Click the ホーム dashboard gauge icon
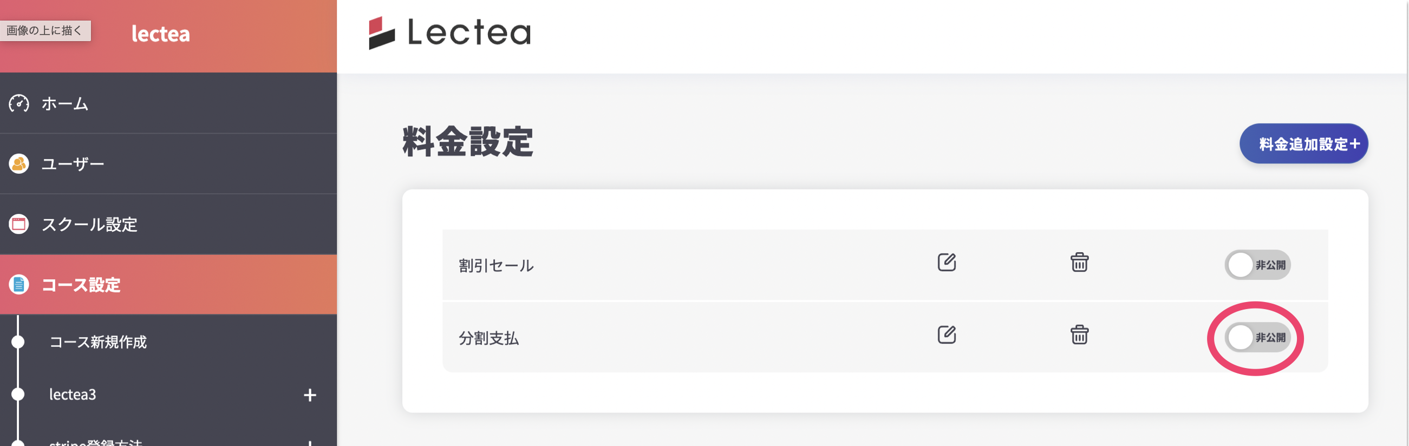Screen dimensions: 1409x446 (18, 103)
